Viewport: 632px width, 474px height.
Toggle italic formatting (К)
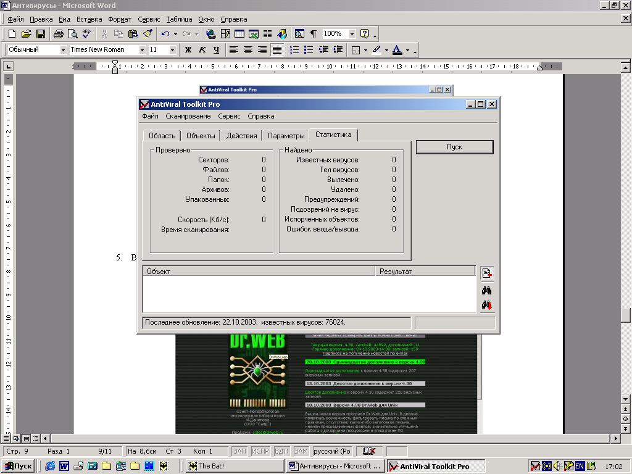[202, 50]
